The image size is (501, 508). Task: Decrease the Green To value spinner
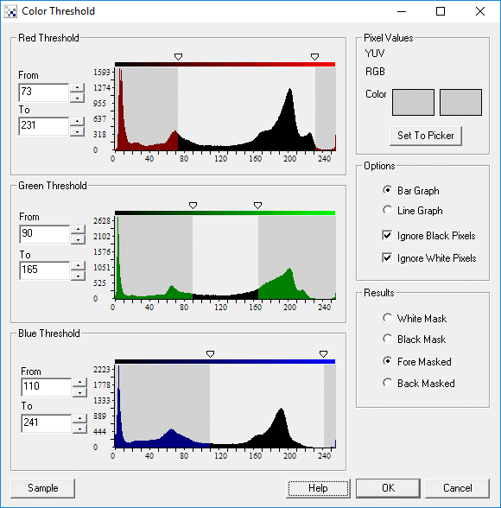78,276
